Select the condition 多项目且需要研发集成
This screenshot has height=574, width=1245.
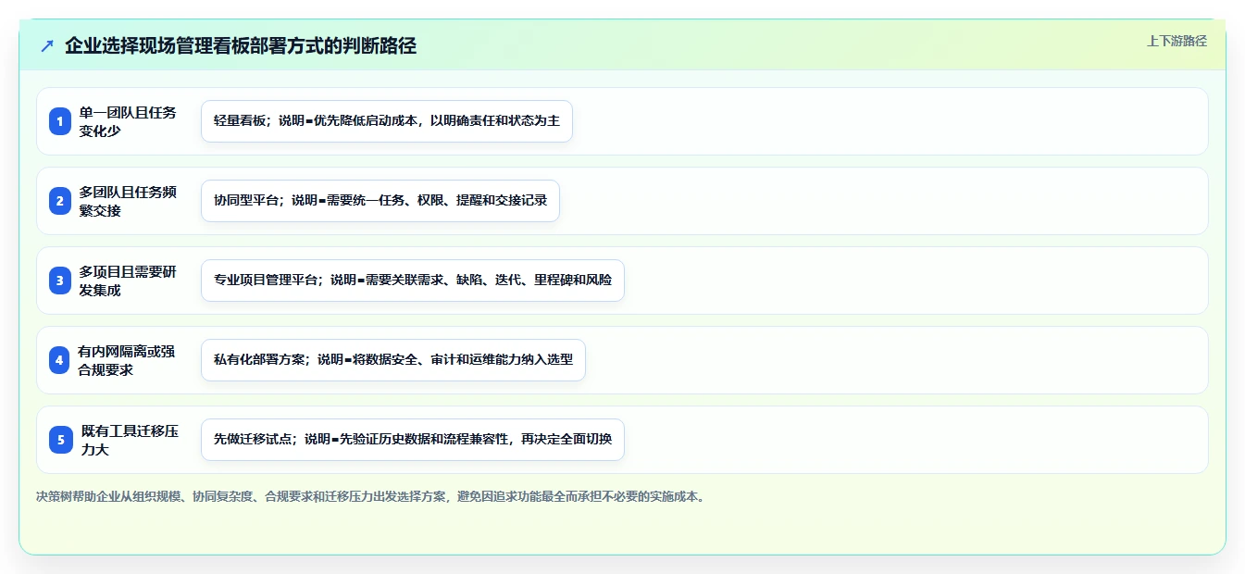(128, 281)
